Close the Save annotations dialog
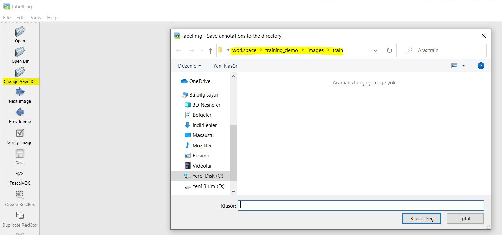Image resolution: width=502 pixels, height=235 pixels. pos(483,36)
